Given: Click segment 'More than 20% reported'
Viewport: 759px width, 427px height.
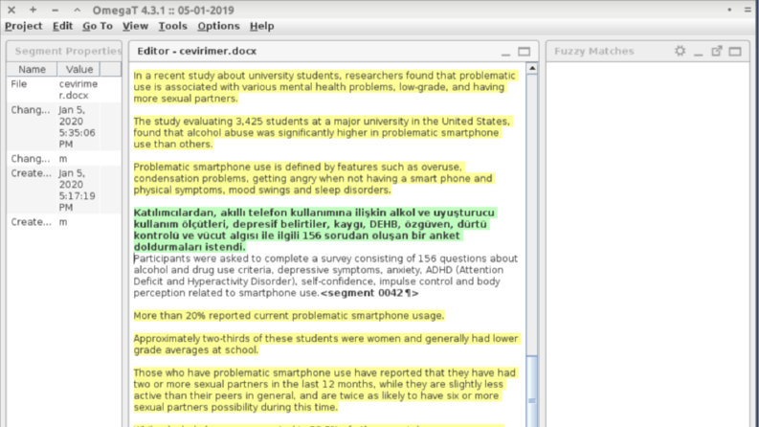Looking at the screenshot, I should [x=289, y=316].
